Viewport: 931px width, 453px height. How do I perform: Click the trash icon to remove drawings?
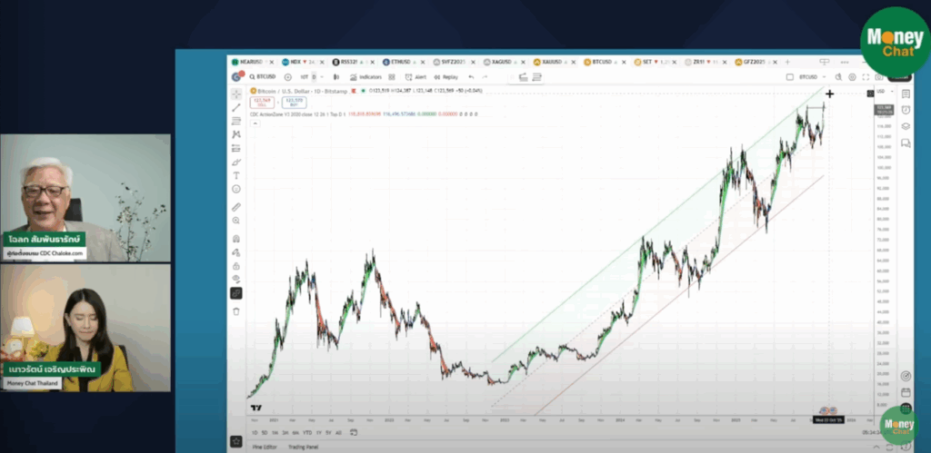(236, 310)
